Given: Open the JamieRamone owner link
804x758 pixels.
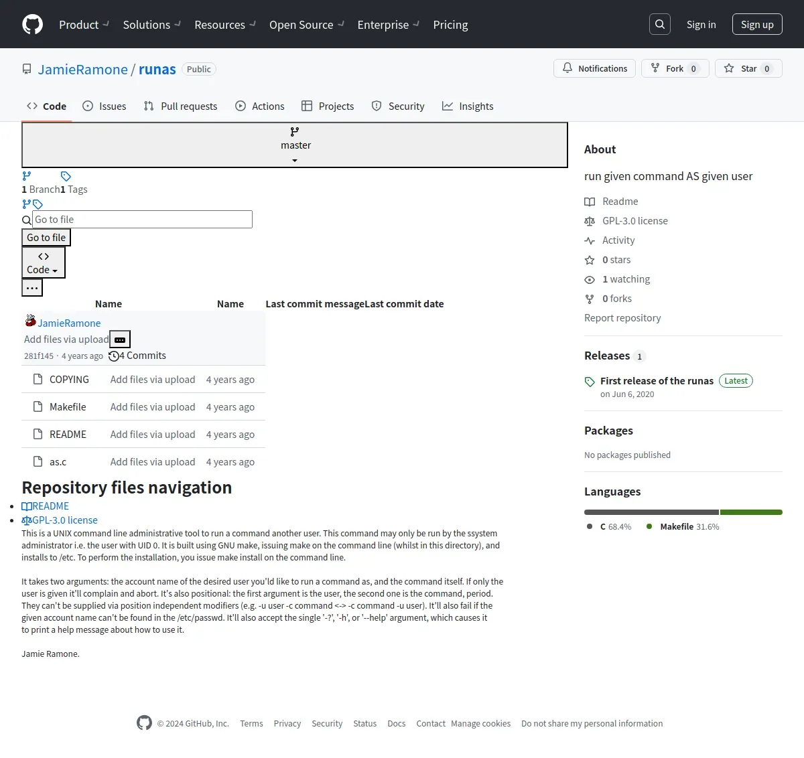Looking at the screenshot, I should click(x=82, y=69).
